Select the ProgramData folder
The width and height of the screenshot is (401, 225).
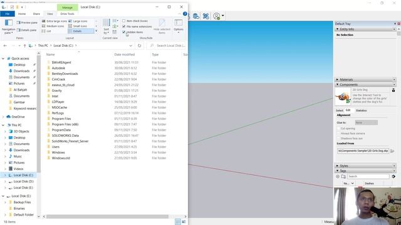coord(61,130)
